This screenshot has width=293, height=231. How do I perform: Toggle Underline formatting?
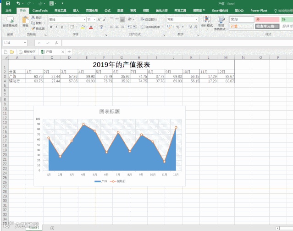61,27
